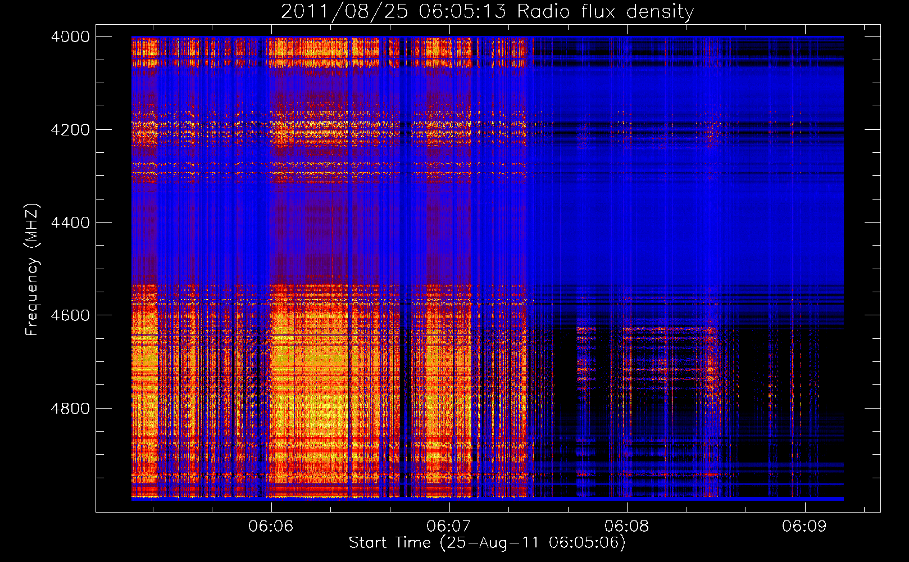Click the 06:07 time axis label

pos(448,526)
